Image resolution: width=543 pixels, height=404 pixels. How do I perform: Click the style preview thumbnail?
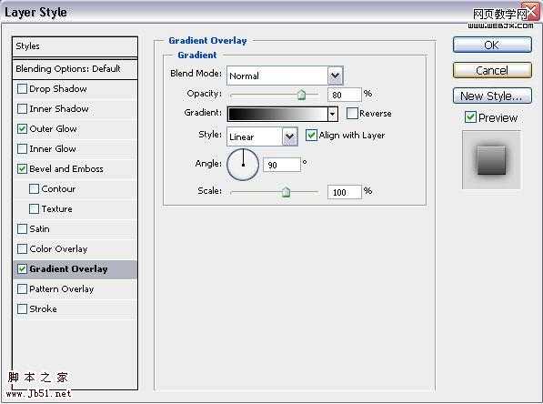coord(491,160)
